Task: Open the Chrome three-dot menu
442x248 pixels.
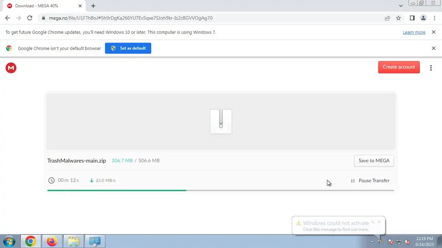Action: (x=434, y=18)
